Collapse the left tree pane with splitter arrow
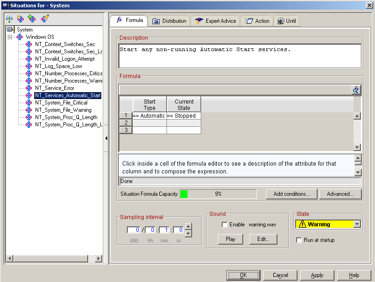The width and height of the screenshot is (375, 282). pos(106,138)
